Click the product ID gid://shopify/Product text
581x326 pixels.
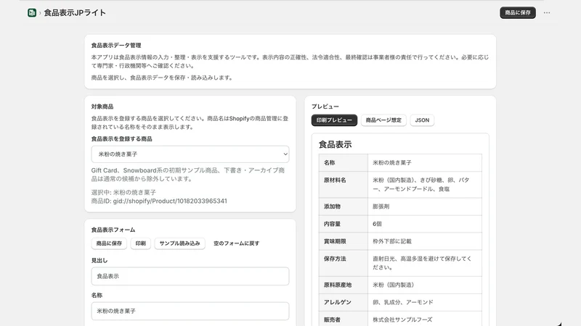[159, 201]
